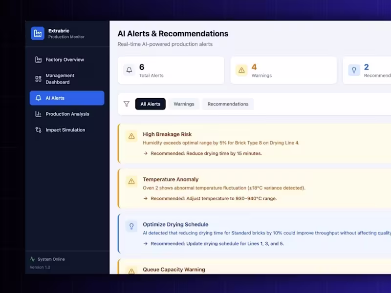The width and height of the screenshot is (391, 293).
Task: Click the lightbulb icon on Recommendations card
Action: tap(354, 70)
